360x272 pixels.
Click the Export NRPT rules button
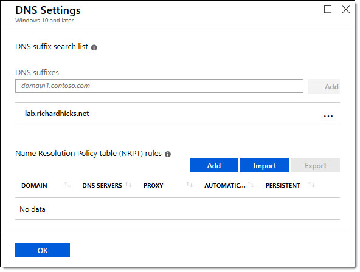[x=316, y=165]
